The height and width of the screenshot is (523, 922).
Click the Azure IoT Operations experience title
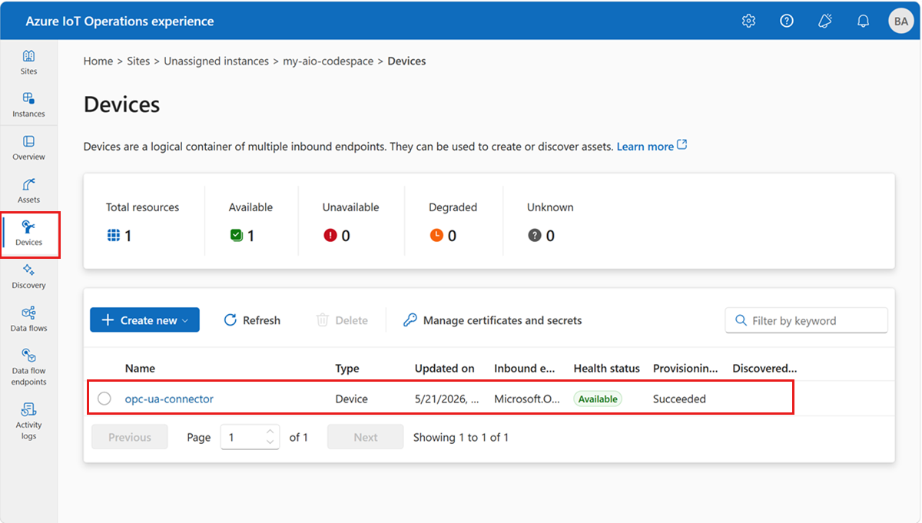(x=120, y=21)
